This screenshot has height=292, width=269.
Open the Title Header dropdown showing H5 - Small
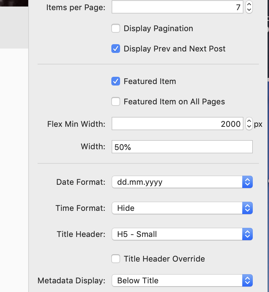pyautogui.click(x=182, y=234)
